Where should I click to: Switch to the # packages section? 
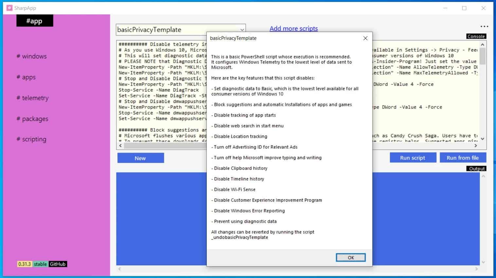click(32, 119)
